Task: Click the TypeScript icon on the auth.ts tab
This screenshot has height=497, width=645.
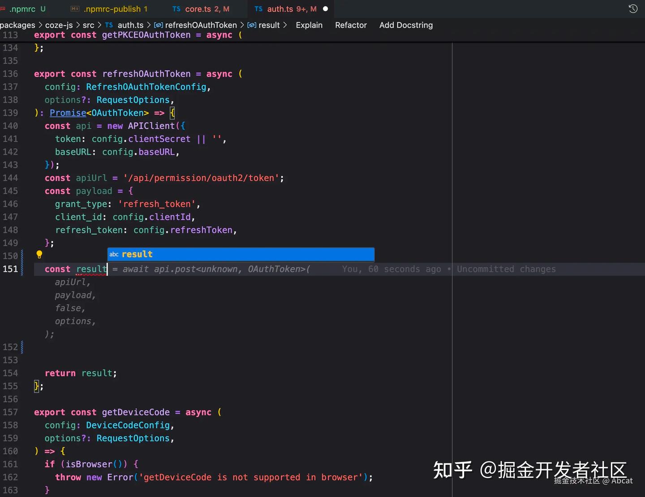Action: [x=259, y=9]
